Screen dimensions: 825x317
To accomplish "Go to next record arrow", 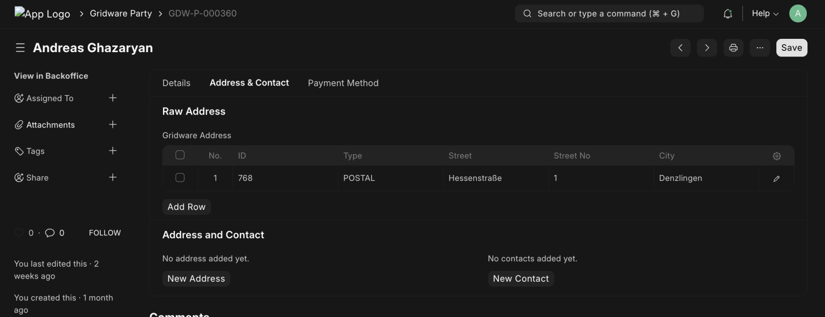I will [707, 48].
